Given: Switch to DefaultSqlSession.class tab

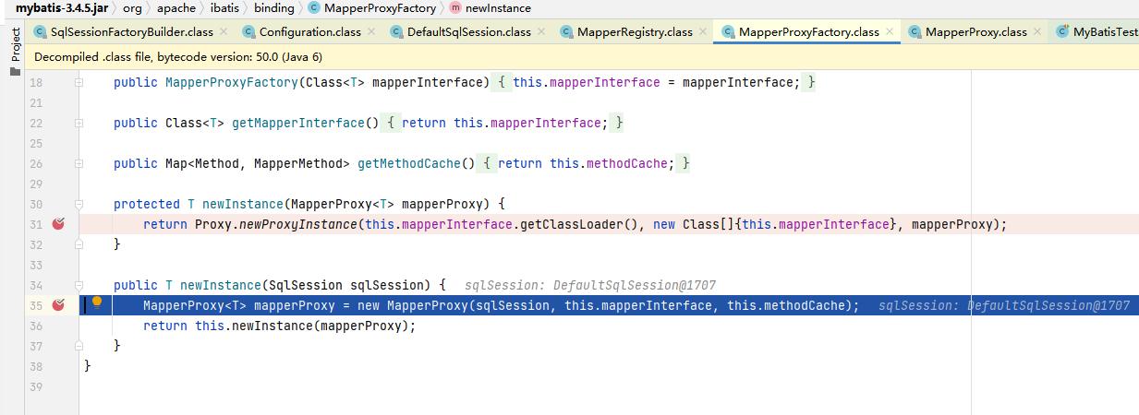Looking at the screenshot, I should [x=468, y=31].
